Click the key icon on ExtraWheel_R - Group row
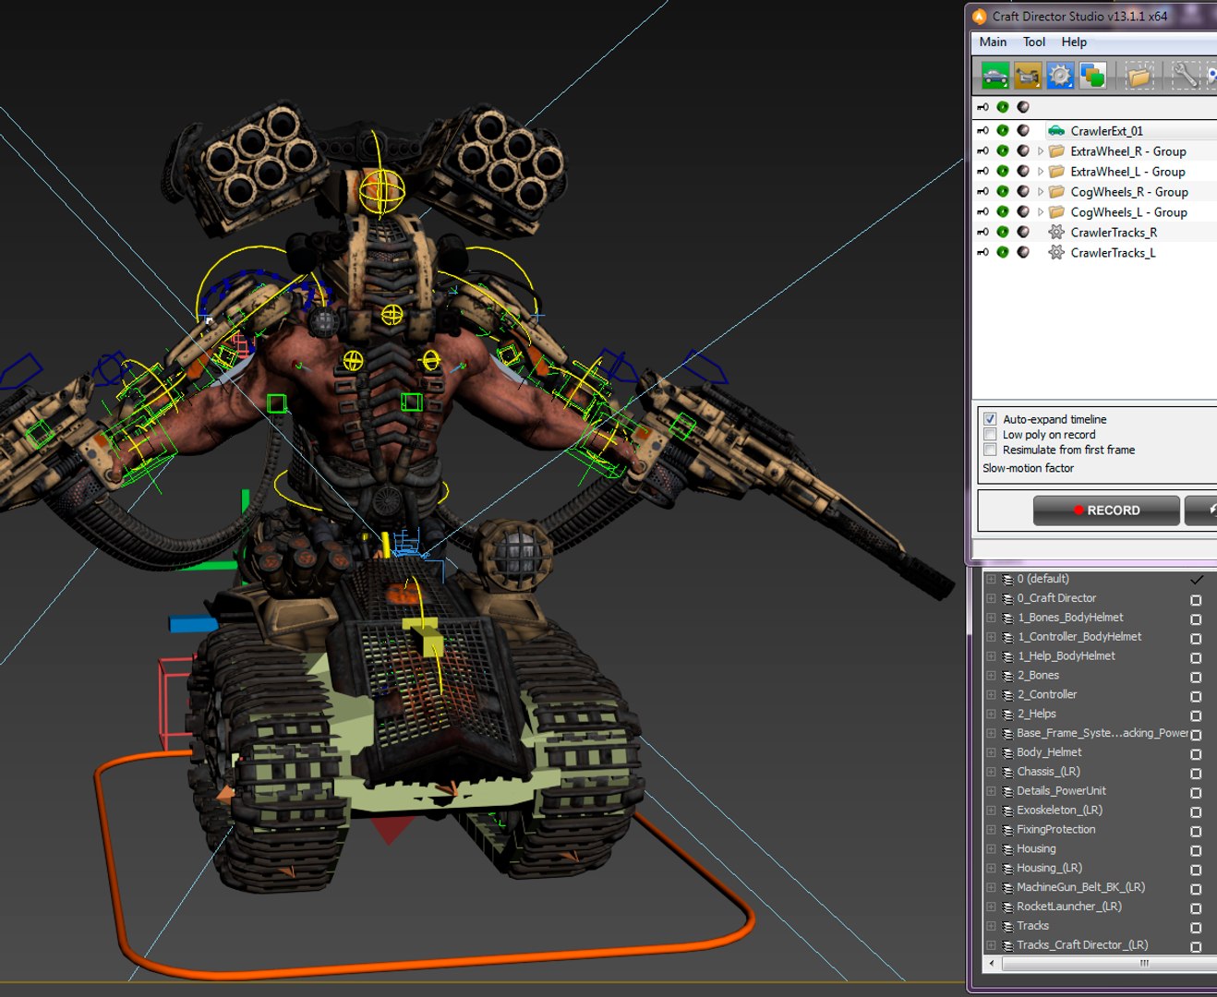Image resolution: width=1217 pixels, height=997 pixels. (x=982, y=151)
